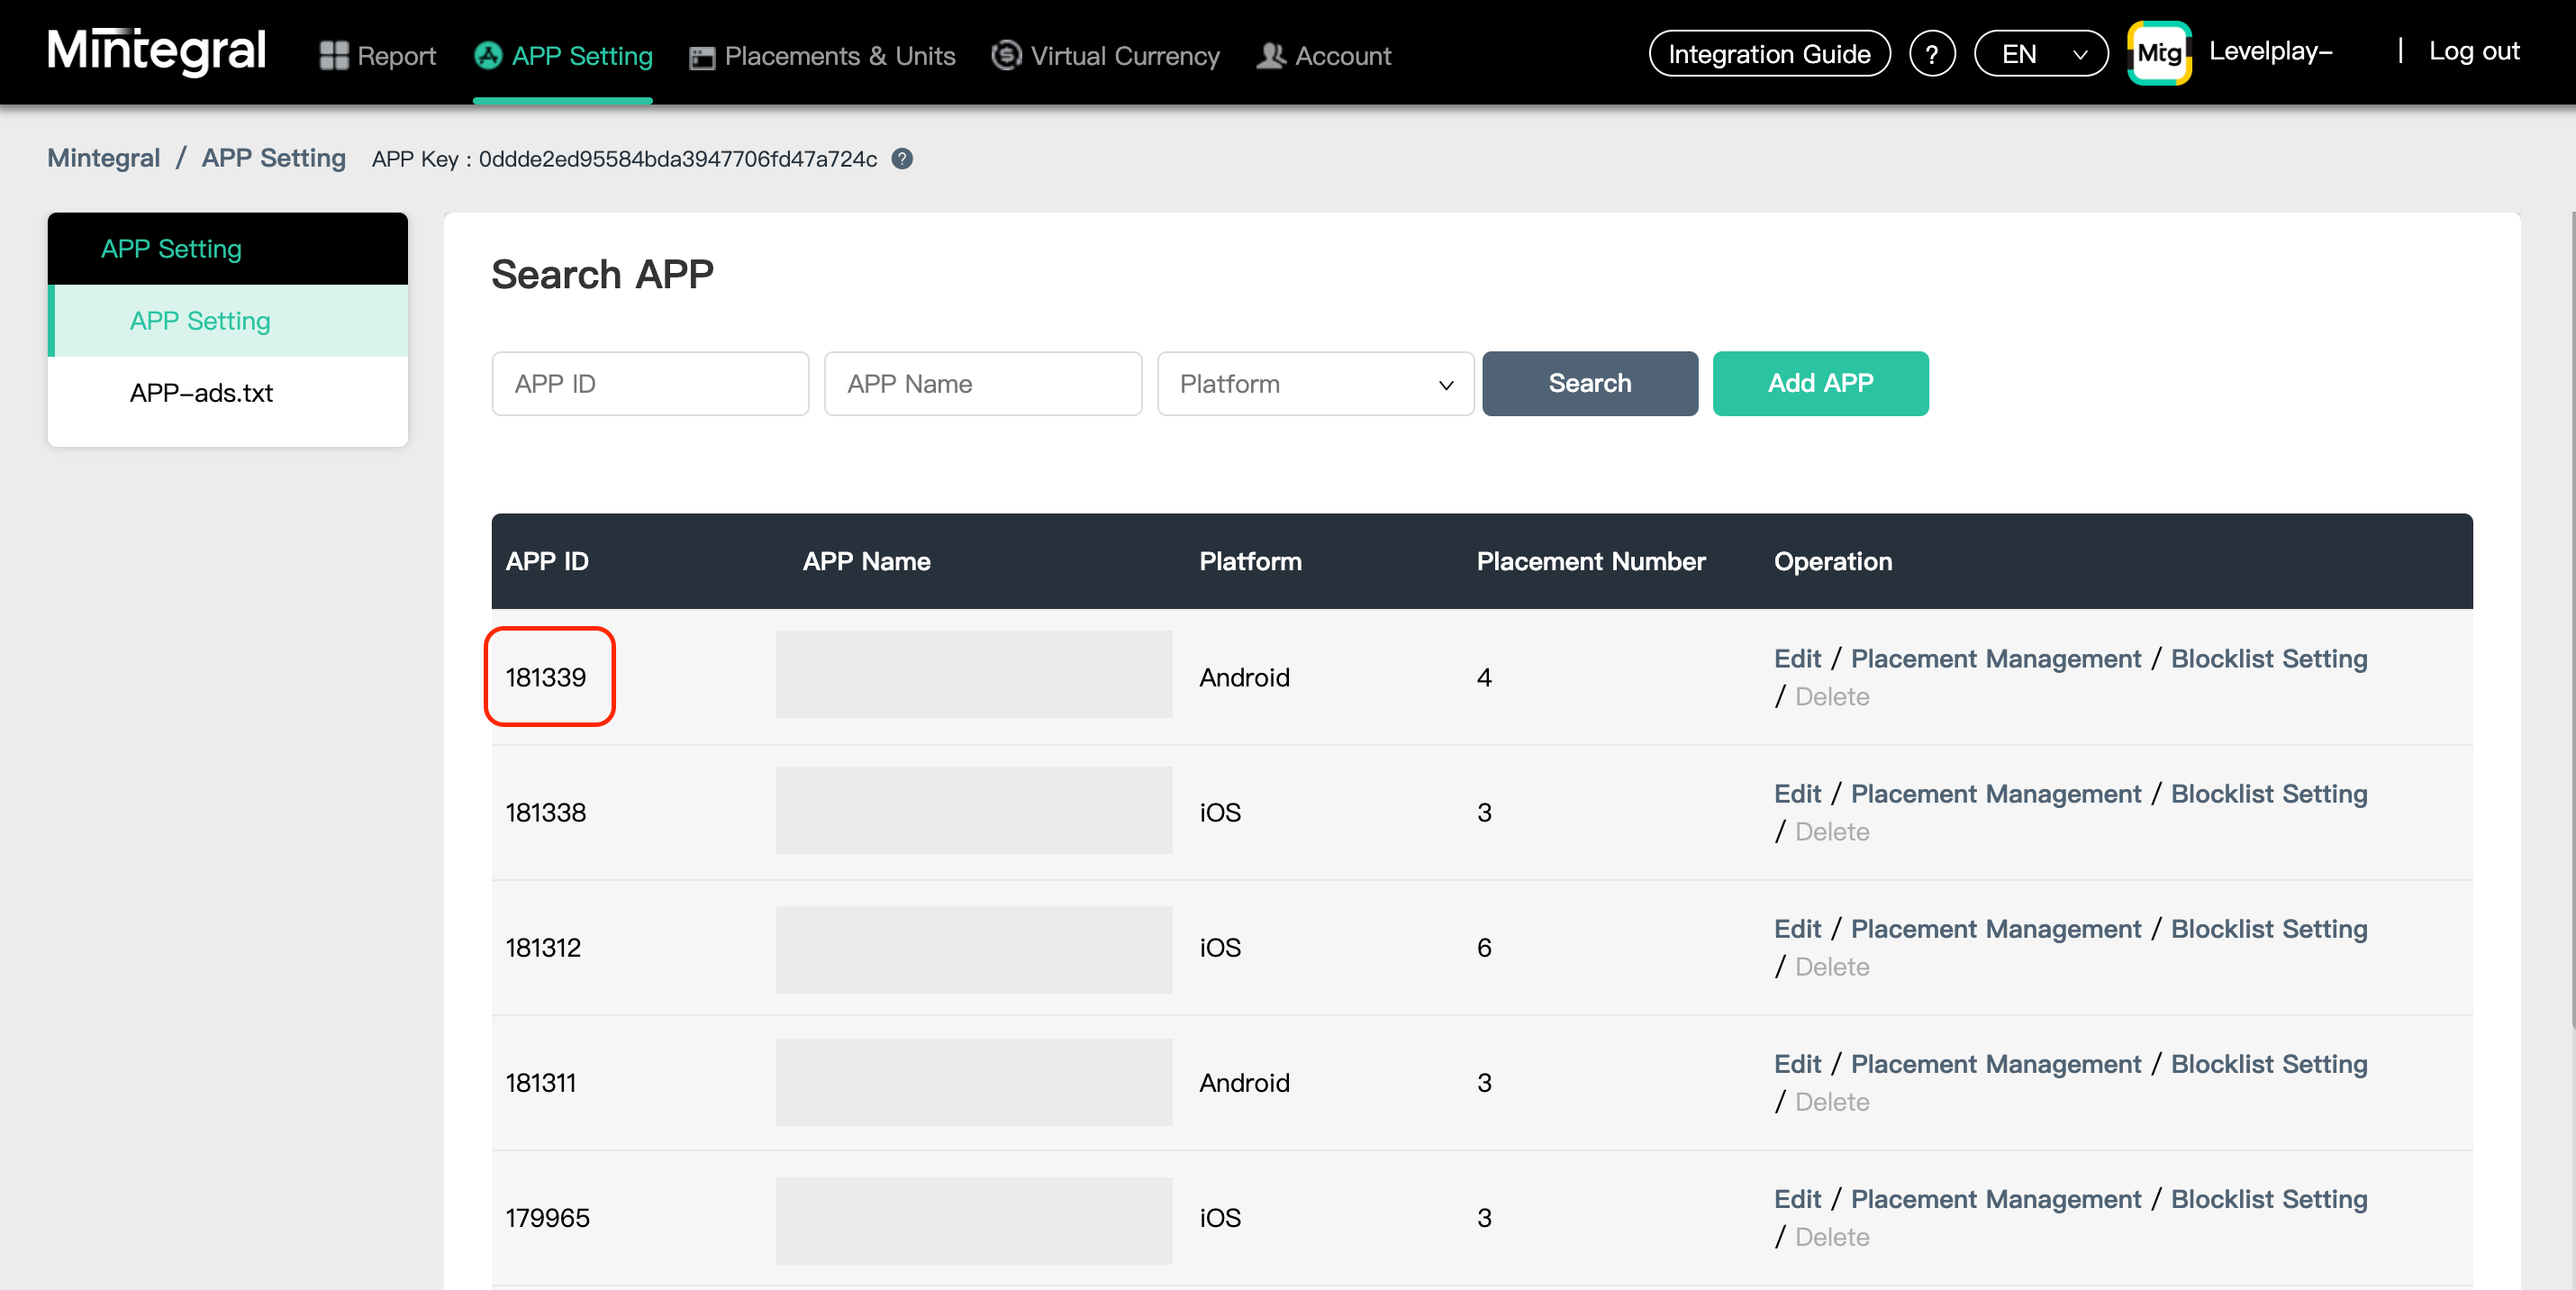Click the Placement Number column header
The height and width of the screenshot is (1290, 2576).
tap(1591, 562)
